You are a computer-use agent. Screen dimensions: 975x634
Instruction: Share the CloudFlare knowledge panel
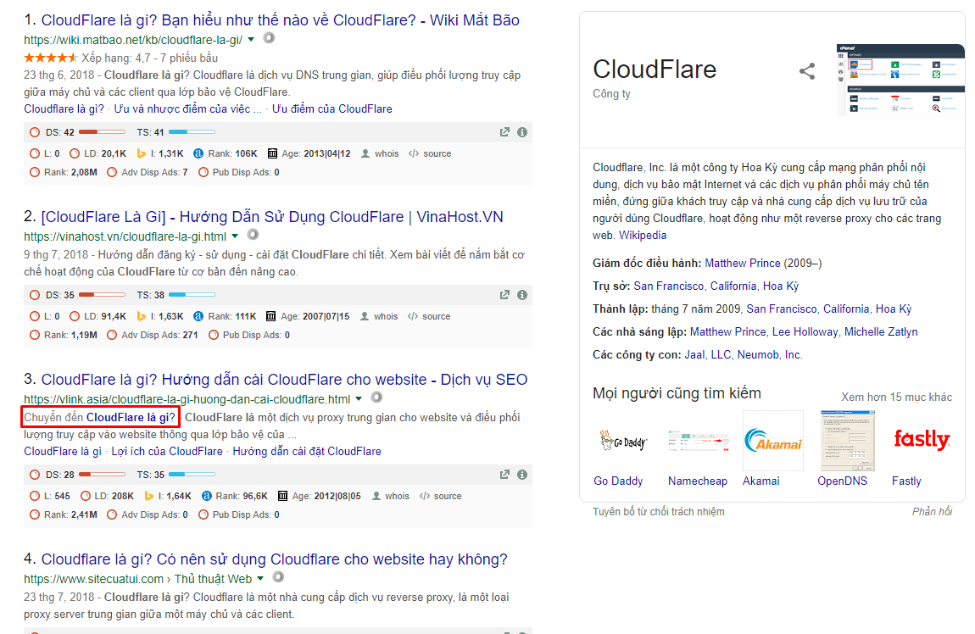tap(806, 71)
